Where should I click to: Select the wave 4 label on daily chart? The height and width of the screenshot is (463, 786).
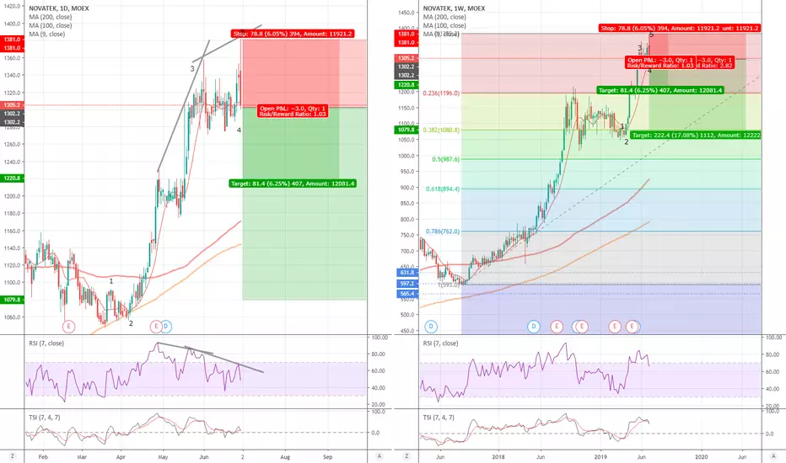[x=240, y=130]
